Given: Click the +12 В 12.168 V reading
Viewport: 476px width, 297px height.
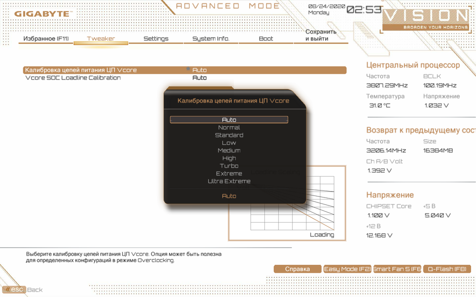Looking at the screenshot, I should pyautogui.click(x=379, y=236).
